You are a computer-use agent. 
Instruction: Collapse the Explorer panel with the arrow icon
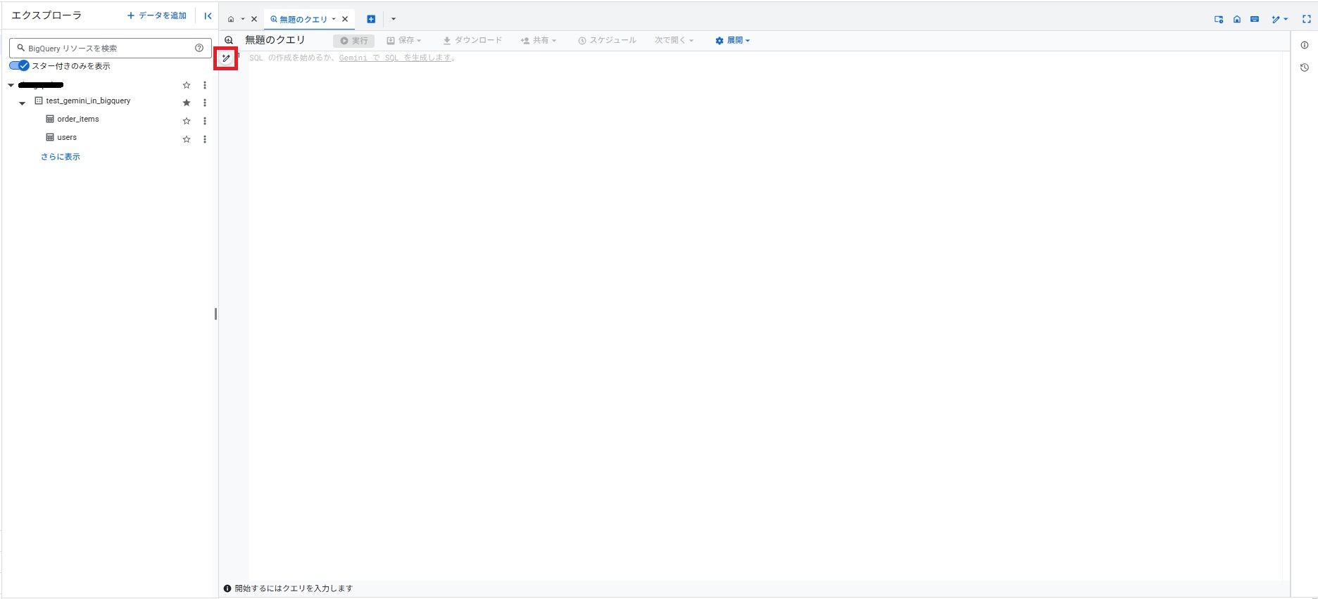coord(208,15)
